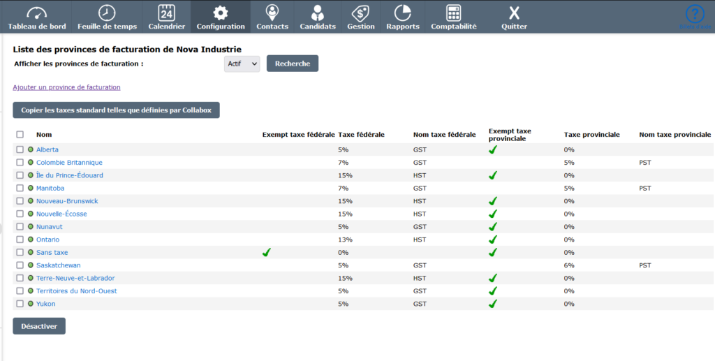Open the Tableau de bord gauge icon

pos(36,13)
